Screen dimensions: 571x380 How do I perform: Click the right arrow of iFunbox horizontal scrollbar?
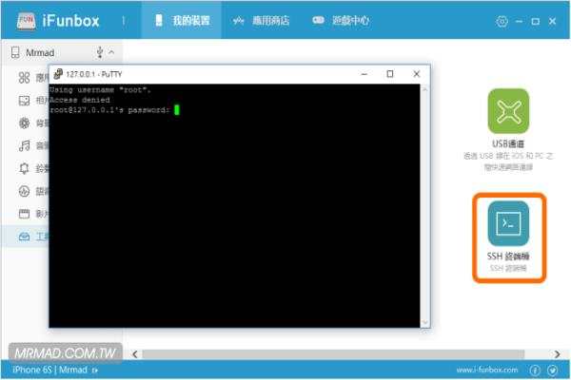pyautogui.click(x=557, y=354)
